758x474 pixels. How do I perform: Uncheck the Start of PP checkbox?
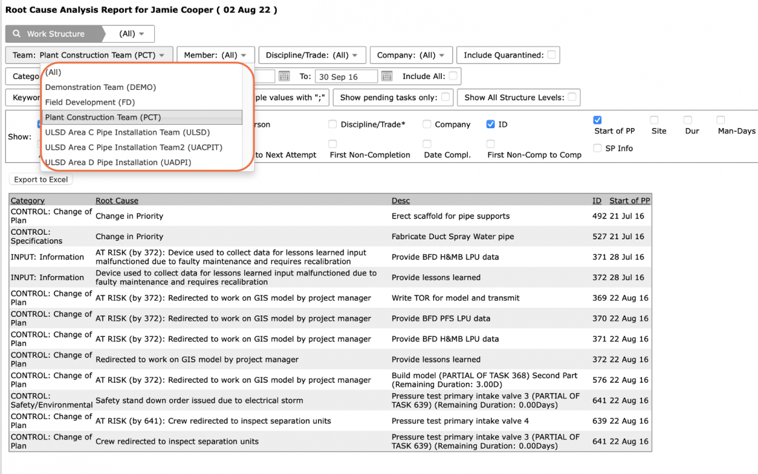click(x=597, y=120)
